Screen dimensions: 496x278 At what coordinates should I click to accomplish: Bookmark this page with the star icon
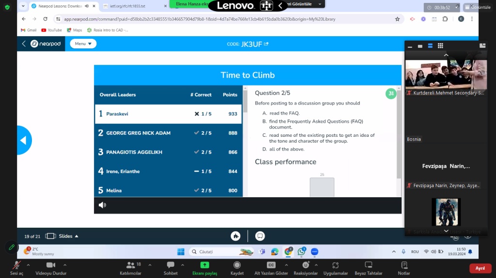pos(397,19)
